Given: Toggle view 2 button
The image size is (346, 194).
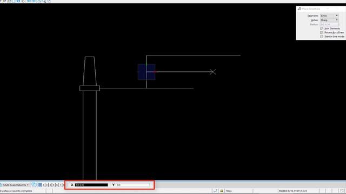Looking at the screenshot, I should 43,185.
